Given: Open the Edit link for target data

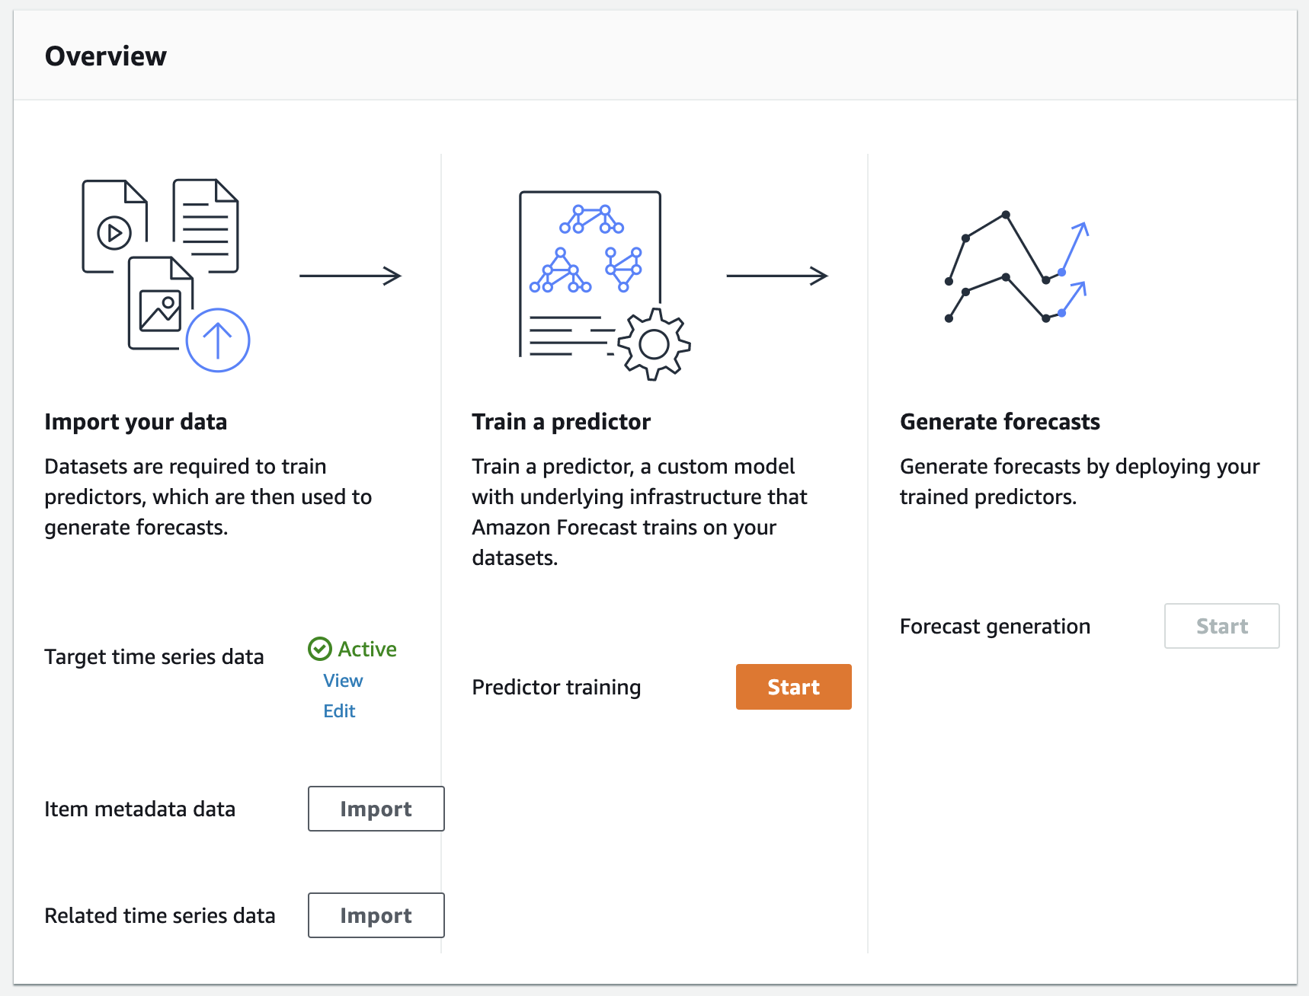Looking at the screenshot, I should pos(339,711).
